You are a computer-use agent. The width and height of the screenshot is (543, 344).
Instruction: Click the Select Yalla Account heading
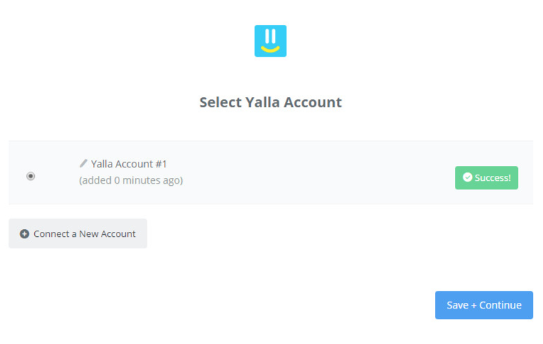pos(271,102)
